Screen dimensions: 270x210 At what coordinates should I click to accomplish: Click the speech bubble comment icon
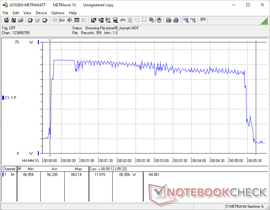click(x=203, y=20)
